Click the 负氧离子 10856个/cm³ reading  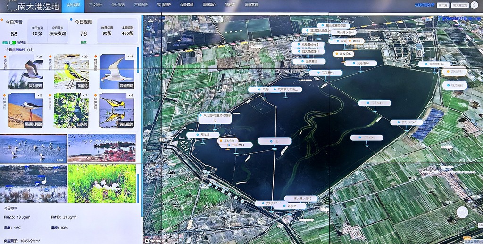[x=22, y=241]
